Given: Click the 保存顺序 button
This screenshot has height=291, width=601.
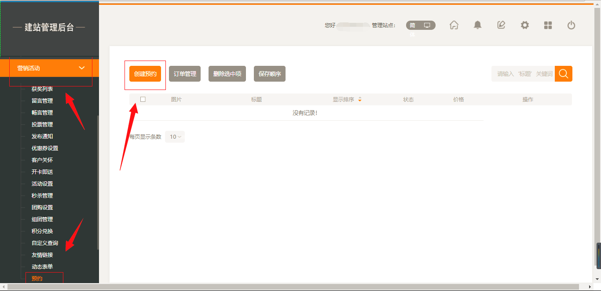Looking at the screenshot, I should [269, 74].
